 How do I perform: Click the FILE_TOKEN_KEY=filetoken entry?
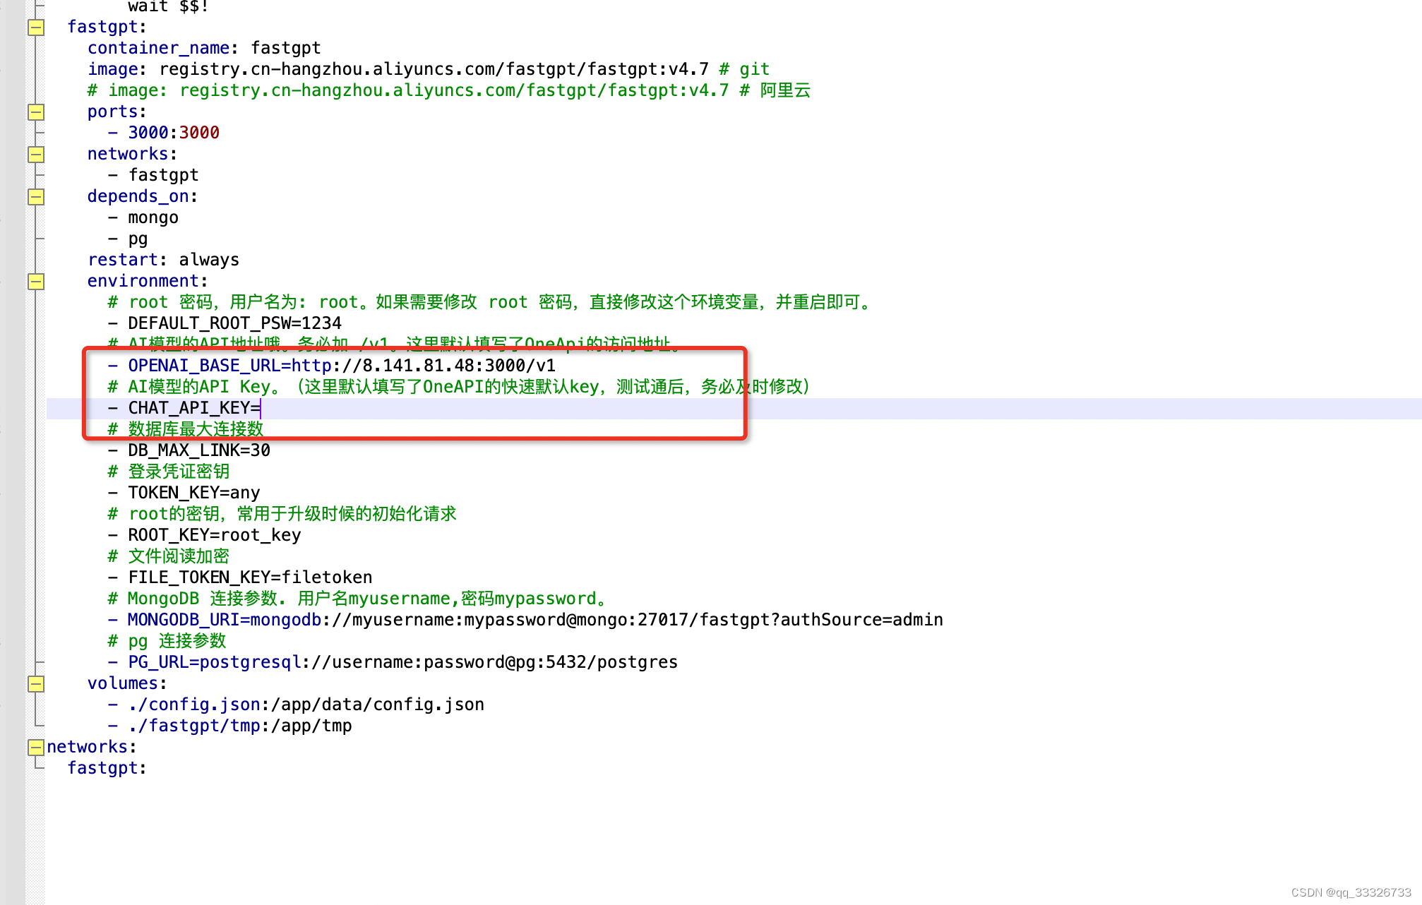point(250,577)
